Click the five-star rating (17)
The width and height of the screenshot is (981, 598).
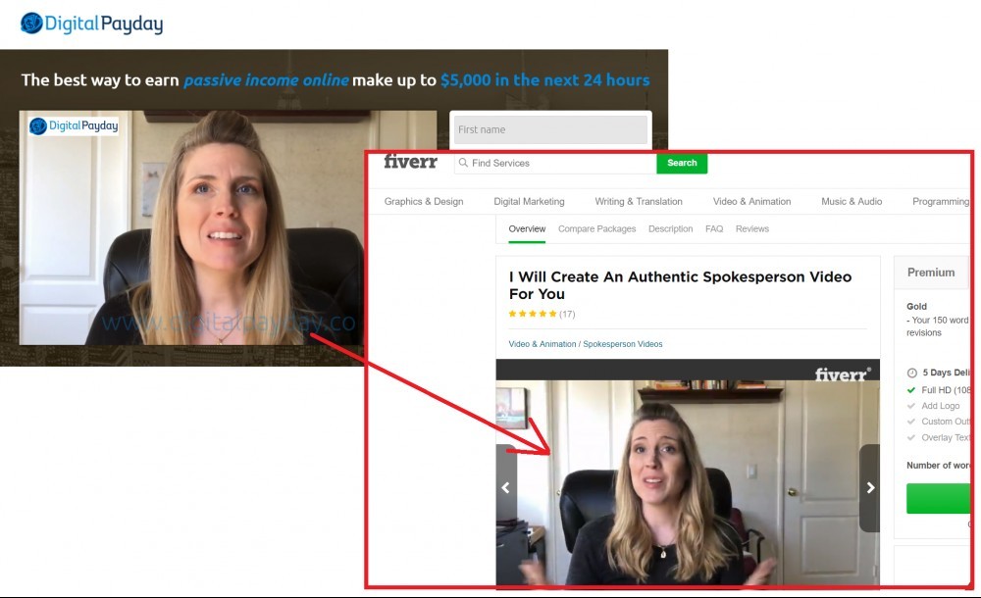542,314
